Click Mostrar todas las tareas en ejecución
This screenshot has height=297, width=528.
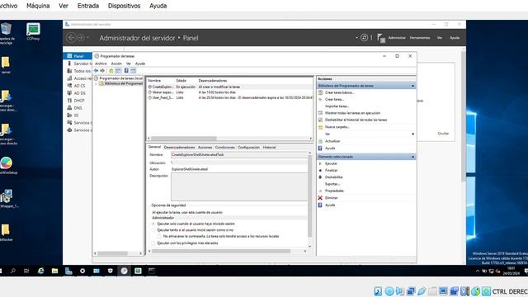coord(352,113)
